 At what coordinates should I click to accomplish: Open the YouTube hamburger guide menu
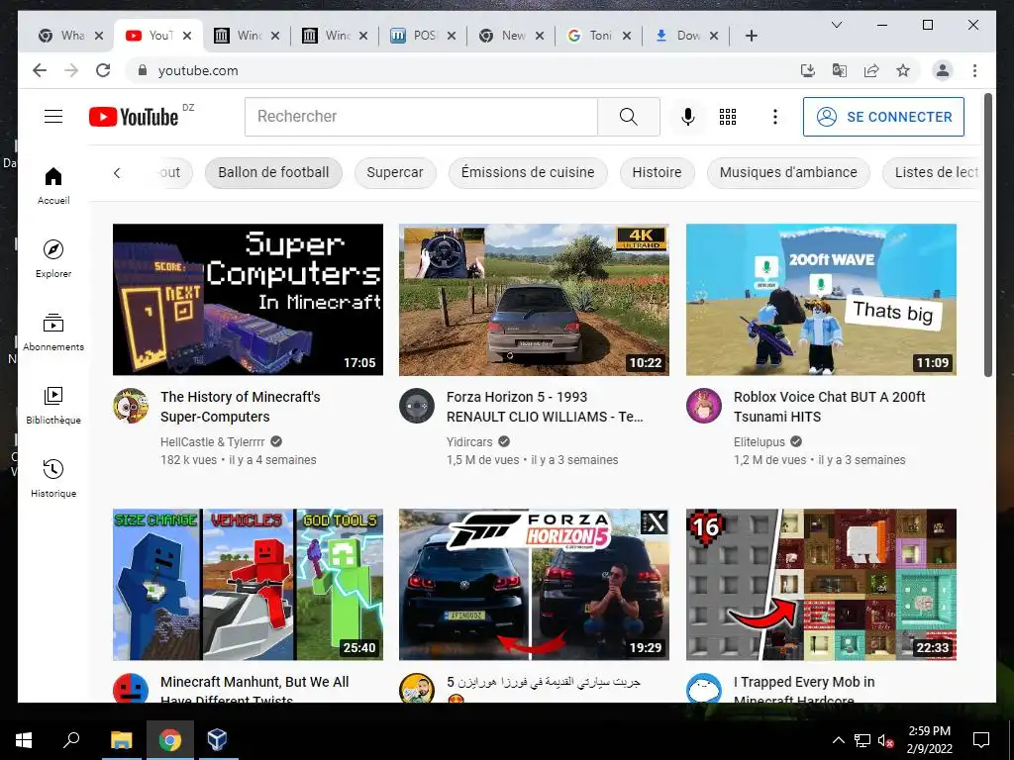tap(53, 117)
